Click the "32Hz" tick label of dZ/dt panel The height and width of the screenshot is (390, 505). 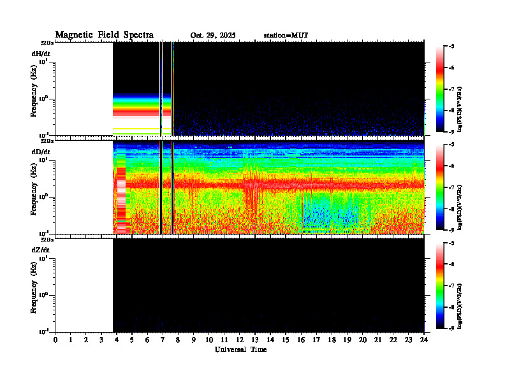[47, 240]
